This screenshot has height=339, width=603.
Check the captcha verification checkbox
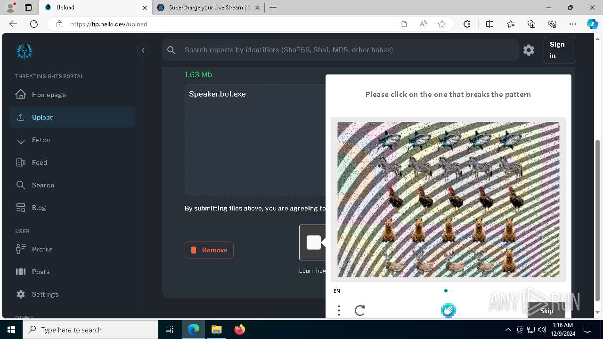[x=313, y=242]
